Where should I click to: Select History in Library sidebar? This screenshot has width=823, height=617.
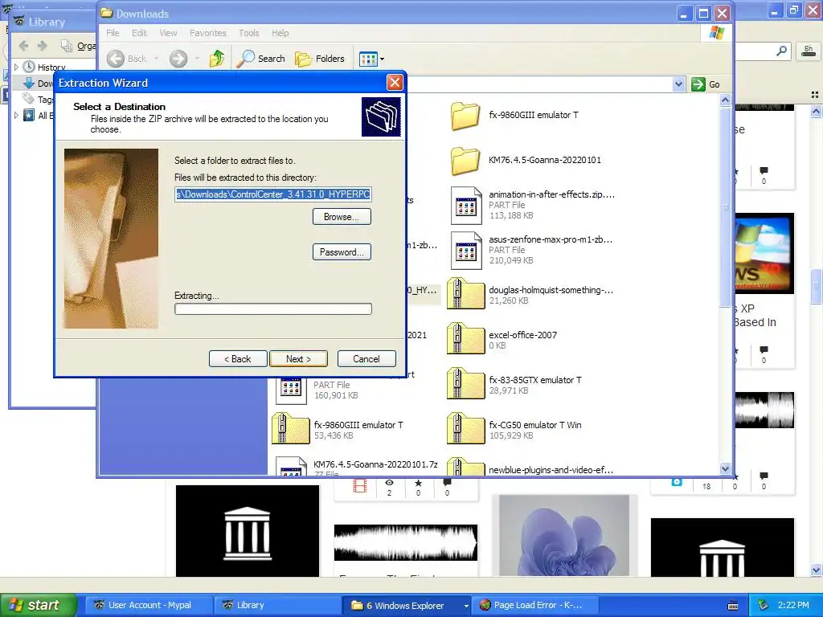pyautogui.click(x=51, y=67)
